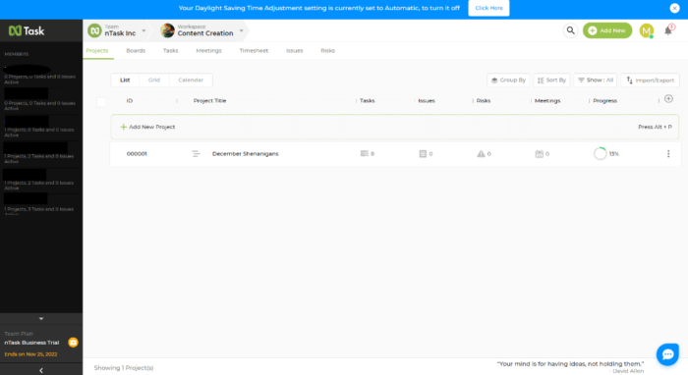Image resolution: width=688 pixels, height=375 pixels.
Task: Click the issues count icon for December Shenanigans
Action: [423, 154]
